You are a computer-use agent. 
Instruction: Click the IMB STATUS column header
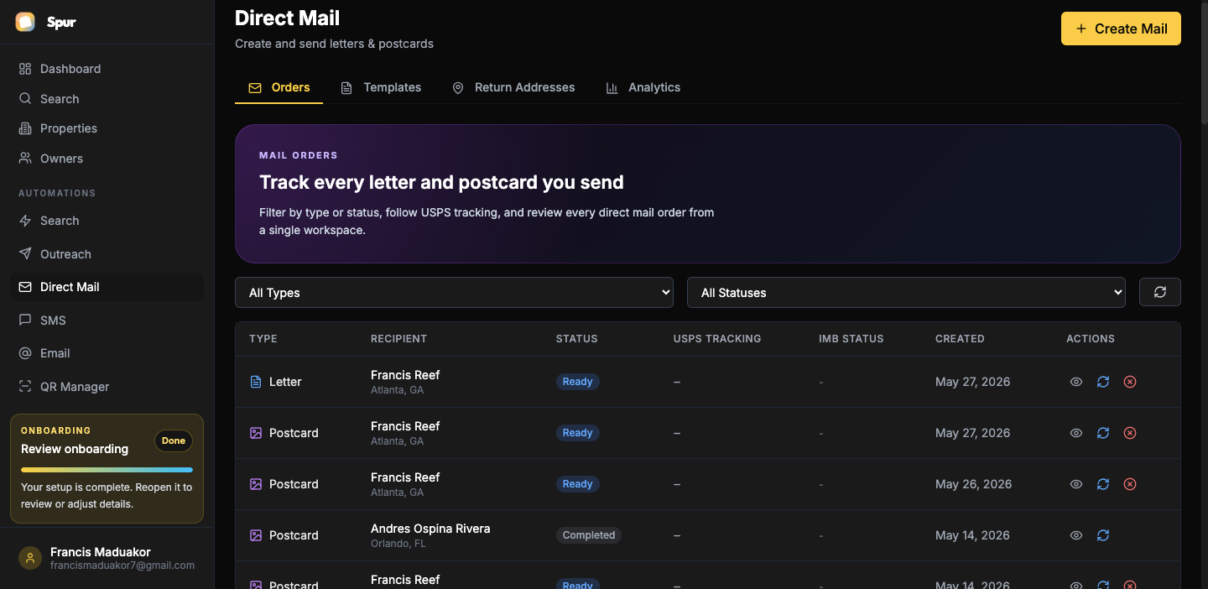851,339
